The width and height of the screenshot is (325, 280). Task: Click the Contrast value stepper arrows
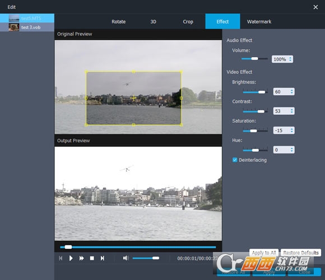[292, 111]
